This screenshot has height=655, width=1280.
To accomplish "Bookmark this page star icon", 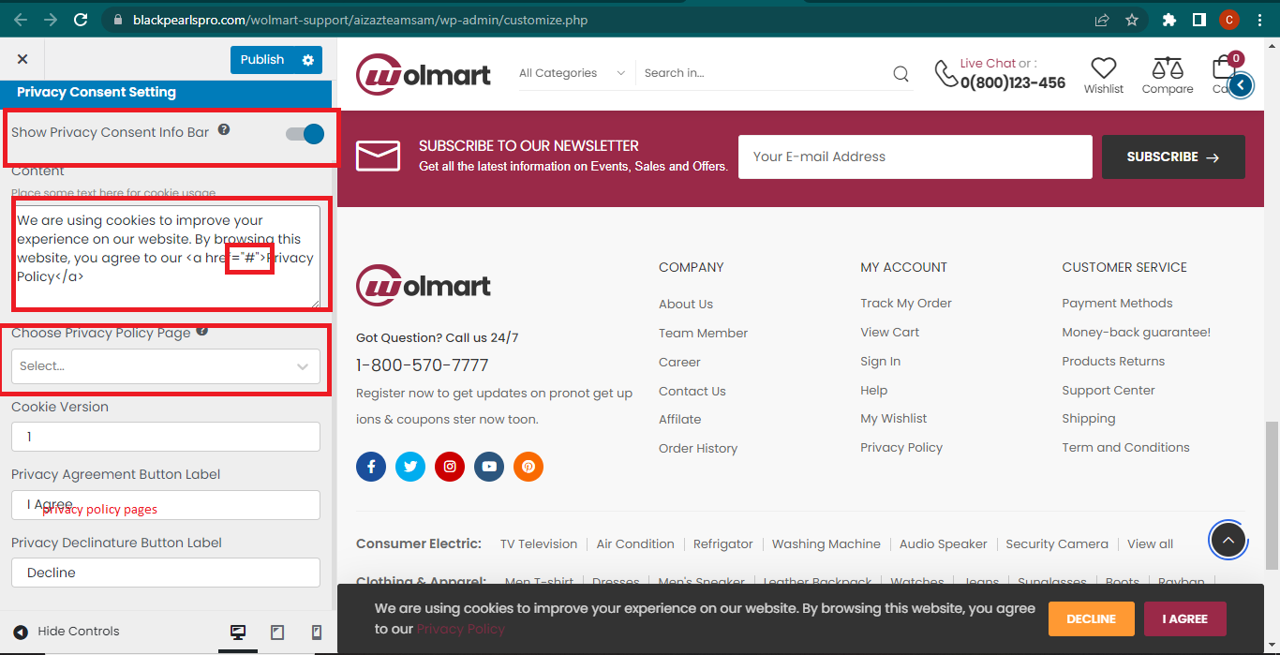I will coord(1132,19).
